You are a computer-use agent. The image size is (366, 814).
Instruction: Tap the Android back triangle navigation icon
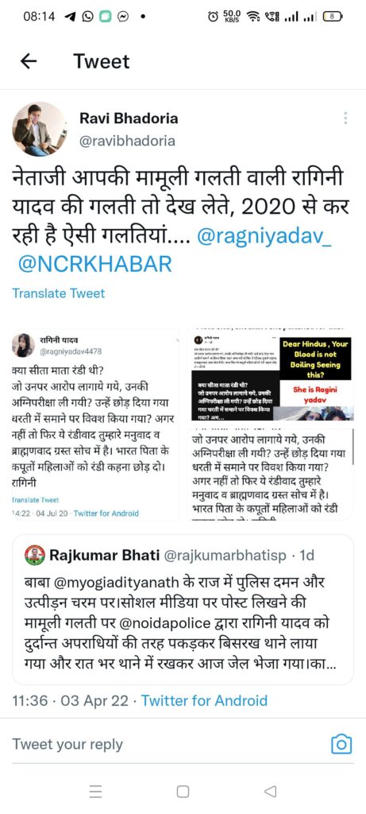pos(270,791)
